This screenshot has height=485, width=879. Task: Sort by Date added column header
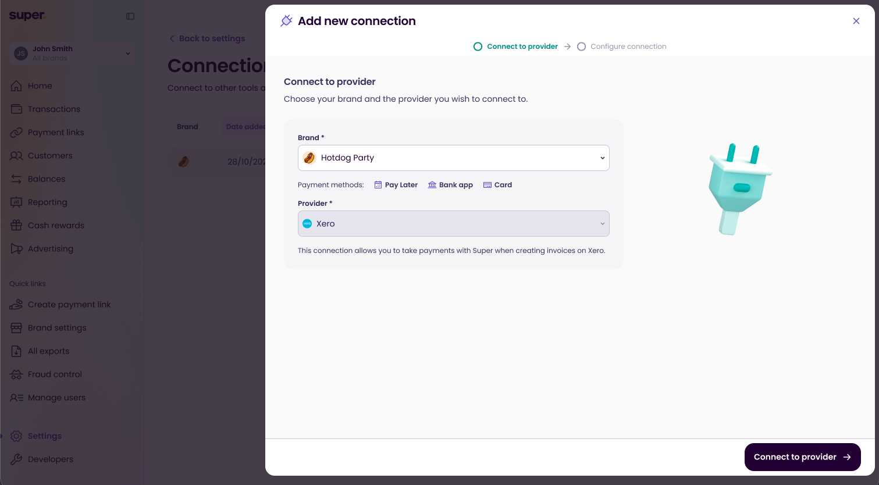tap(245, 127)
